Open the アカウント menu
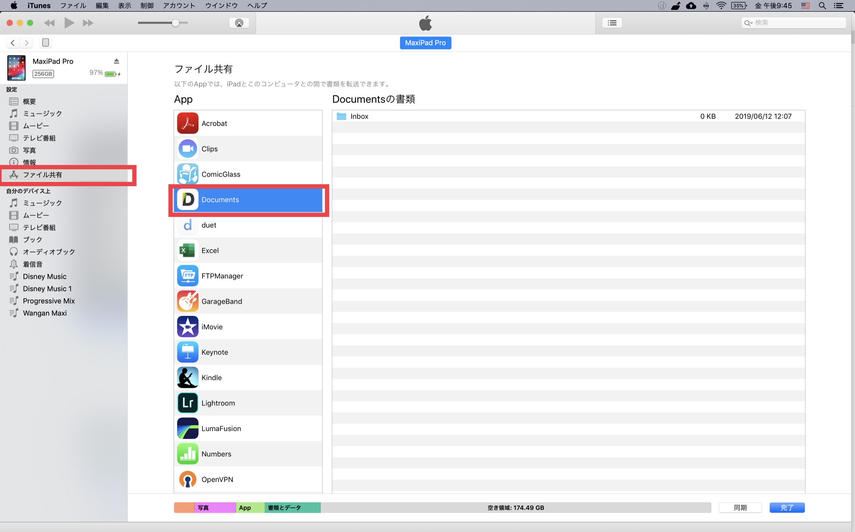 pos(179,5)
